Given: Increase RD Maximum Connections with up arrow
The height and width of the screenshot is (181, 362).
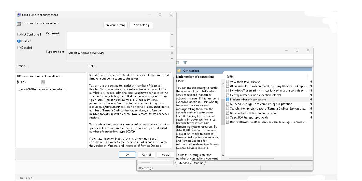Looking at the screenshot, I should pos(43,81).
